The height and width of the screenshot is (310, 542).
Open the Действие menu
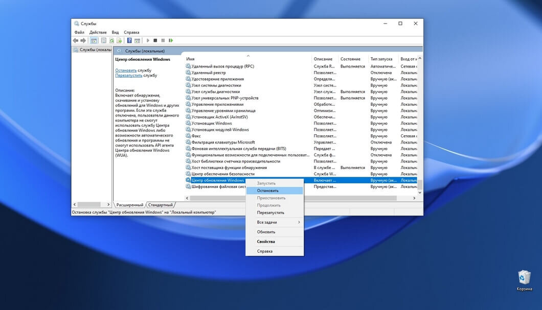click(x=98, y=32)
